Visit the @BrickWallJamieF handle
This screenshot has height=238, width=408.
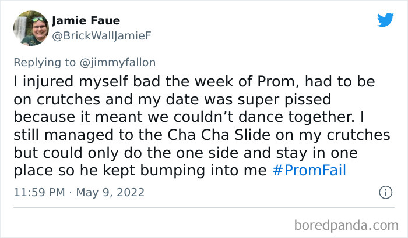101,35
